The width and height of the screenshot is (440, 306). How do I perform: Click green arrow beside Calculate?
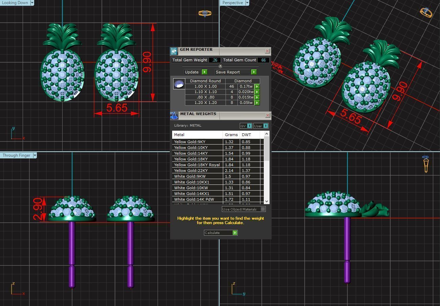(235, 233)
